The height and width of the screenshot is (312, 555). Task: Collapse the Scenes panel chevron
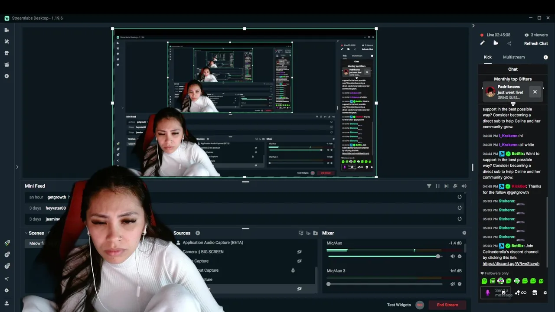pyautogui.click(x=26, y=233)
